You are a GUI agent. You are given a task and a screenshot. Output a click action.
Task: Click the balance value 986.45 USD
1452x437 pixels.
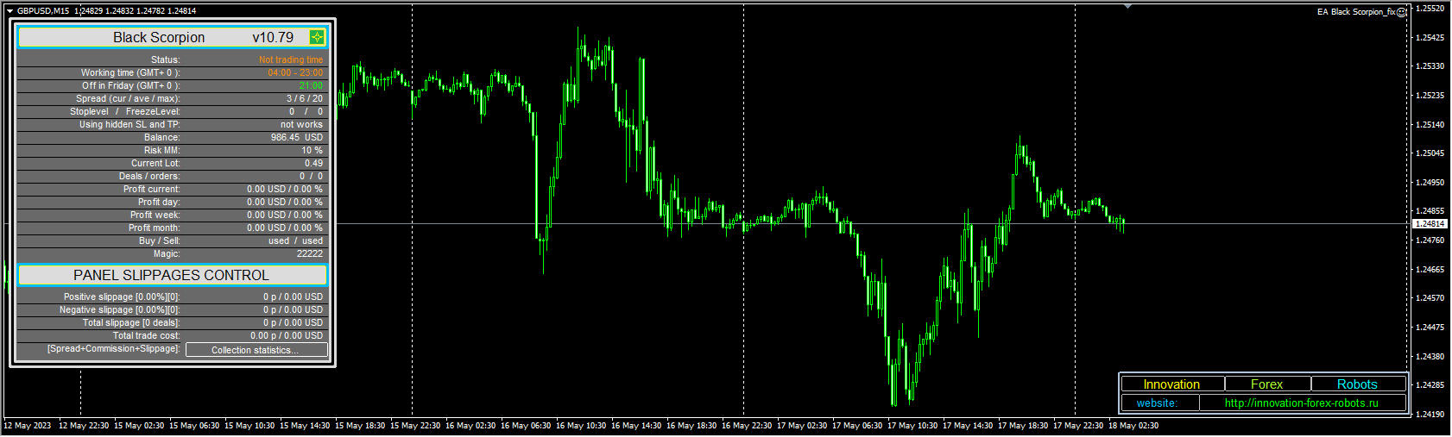click(x=297, y=137)
